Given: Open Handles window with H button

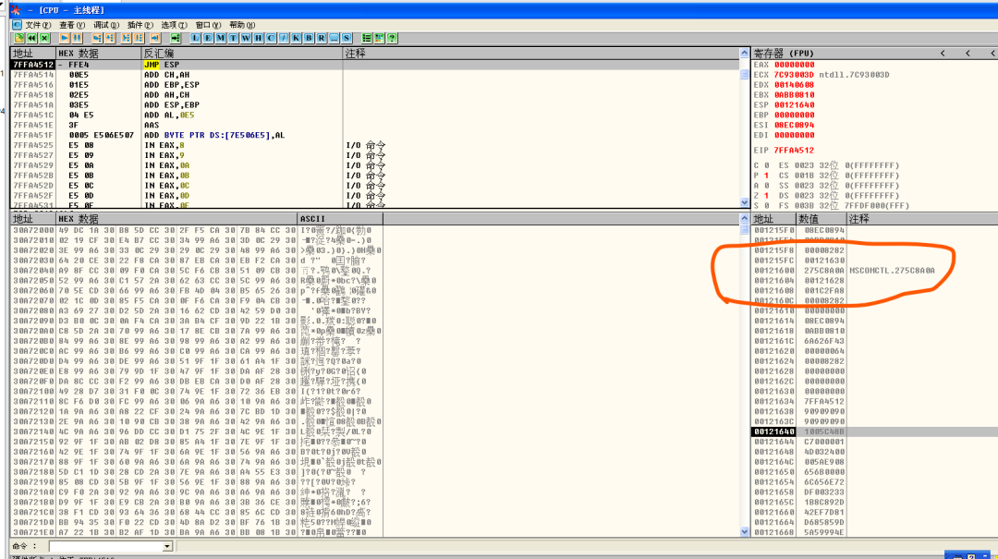Looking at the screenshot, I should click(259, 38).
